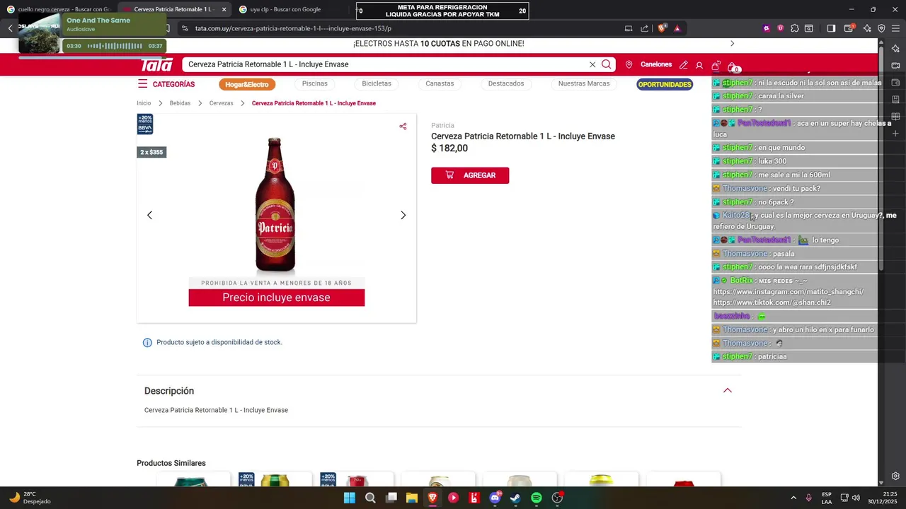
Task: Close the Cerveza Patricia Retornable tab
Action: [x=224, y=9]
